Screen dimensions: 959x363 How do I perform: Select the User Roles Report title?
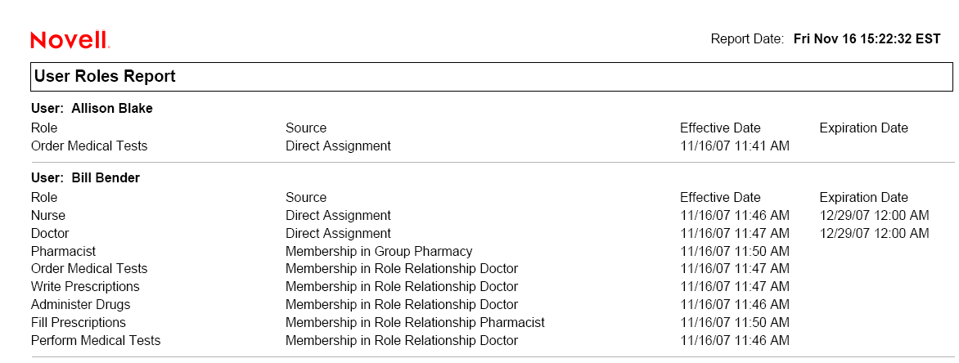click(x=105, y=77)
